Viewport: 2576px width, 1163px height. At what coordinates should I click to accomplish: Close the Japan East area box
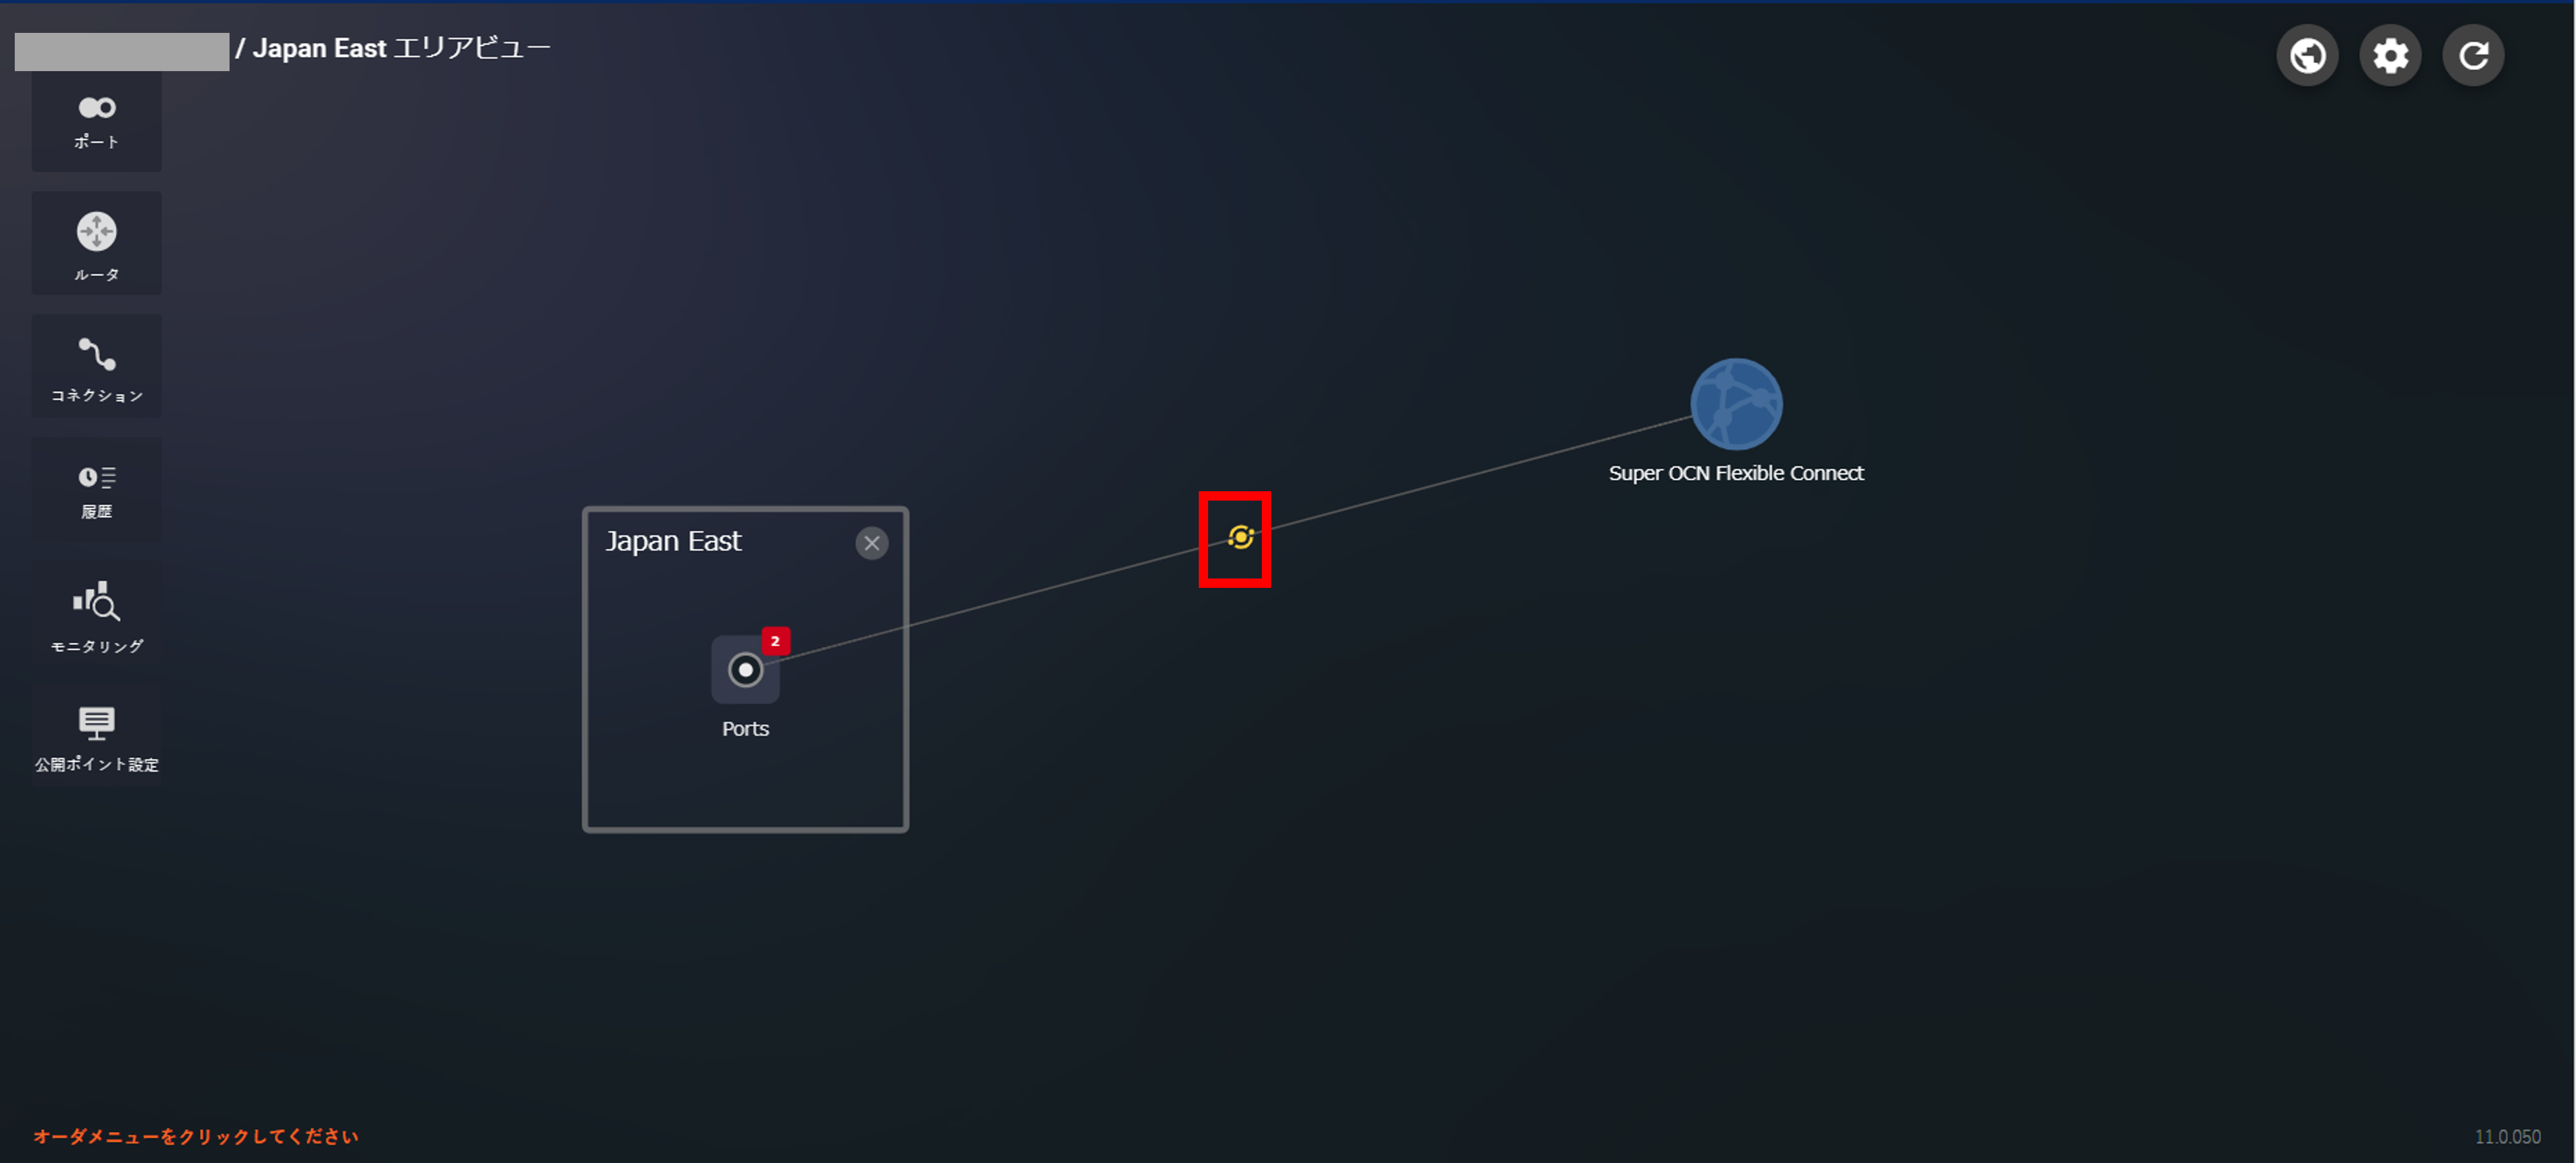871,543
